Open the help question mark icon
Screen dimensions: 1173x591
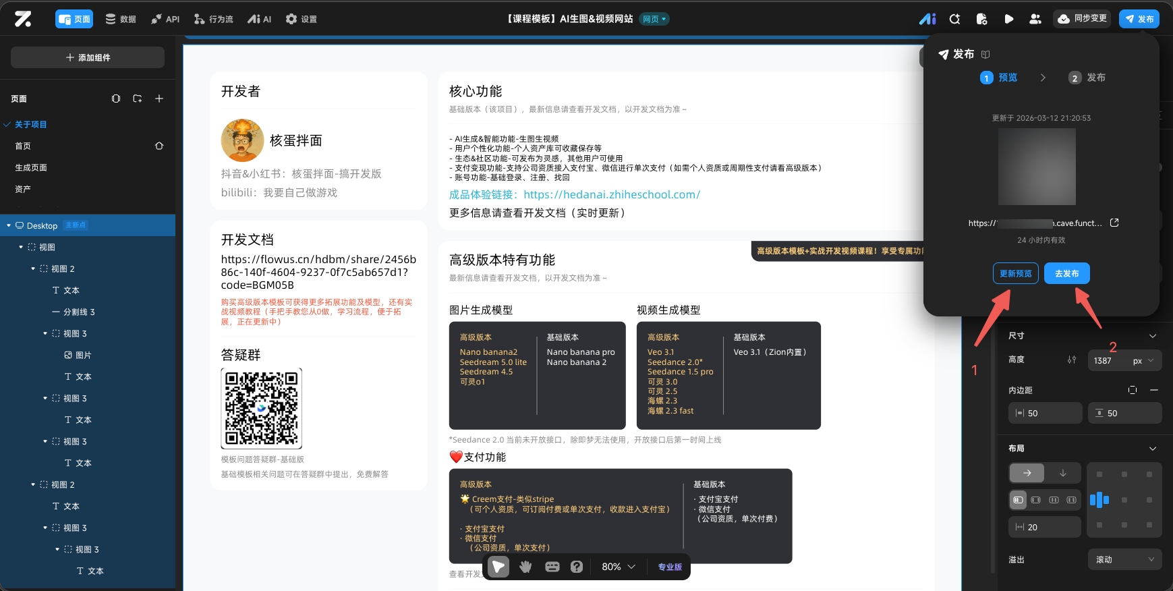(x=577, y=567)
